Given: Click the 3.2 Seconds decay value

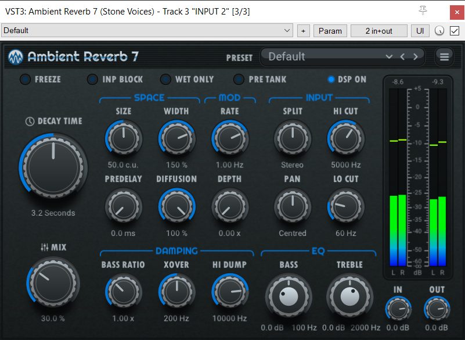Looking at the screenshot, I should (x=53, y=213).
